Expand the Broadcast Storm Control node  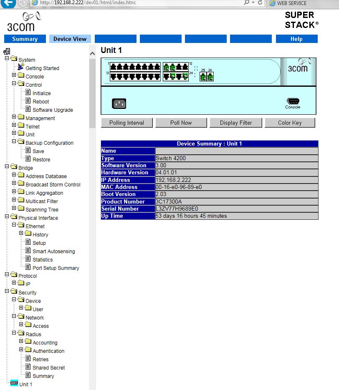(14, 183)
